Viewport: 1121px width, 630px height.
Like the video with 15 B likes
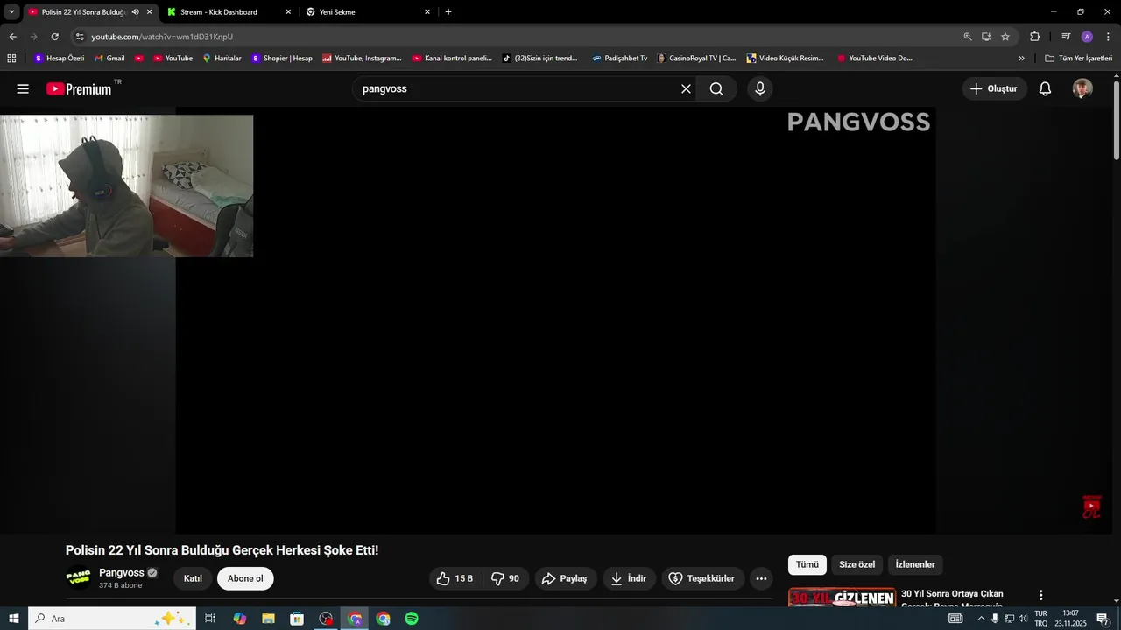tap(455, 578)
